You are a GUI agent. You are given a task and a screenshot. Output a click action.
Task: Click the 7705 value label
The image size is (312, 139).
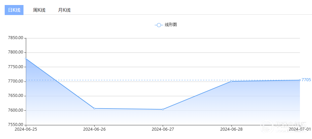306,80
